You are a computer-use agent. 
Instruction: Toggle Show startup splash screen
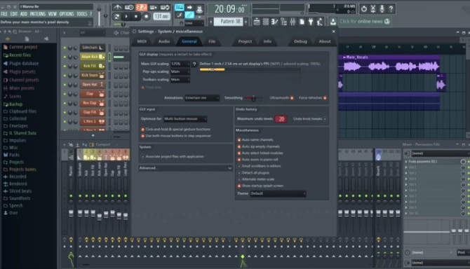tap(239, 186)
